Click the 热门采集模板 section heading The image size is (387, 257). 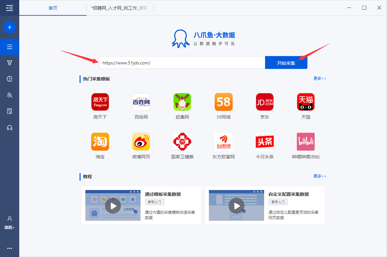pyautogui.click(x=96, y=79)
